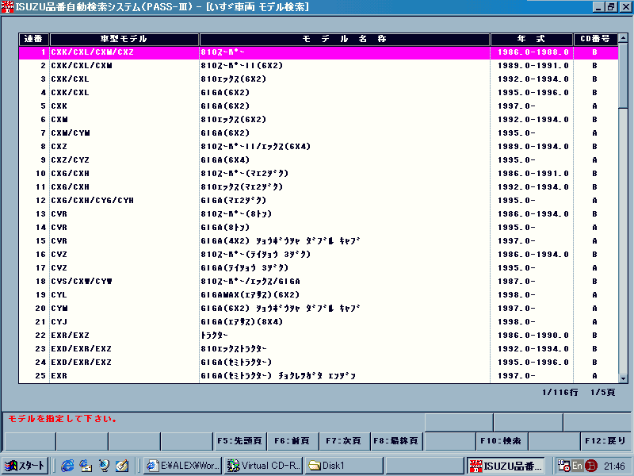Click the notepad-style quick launch icon

pos(122,466)
